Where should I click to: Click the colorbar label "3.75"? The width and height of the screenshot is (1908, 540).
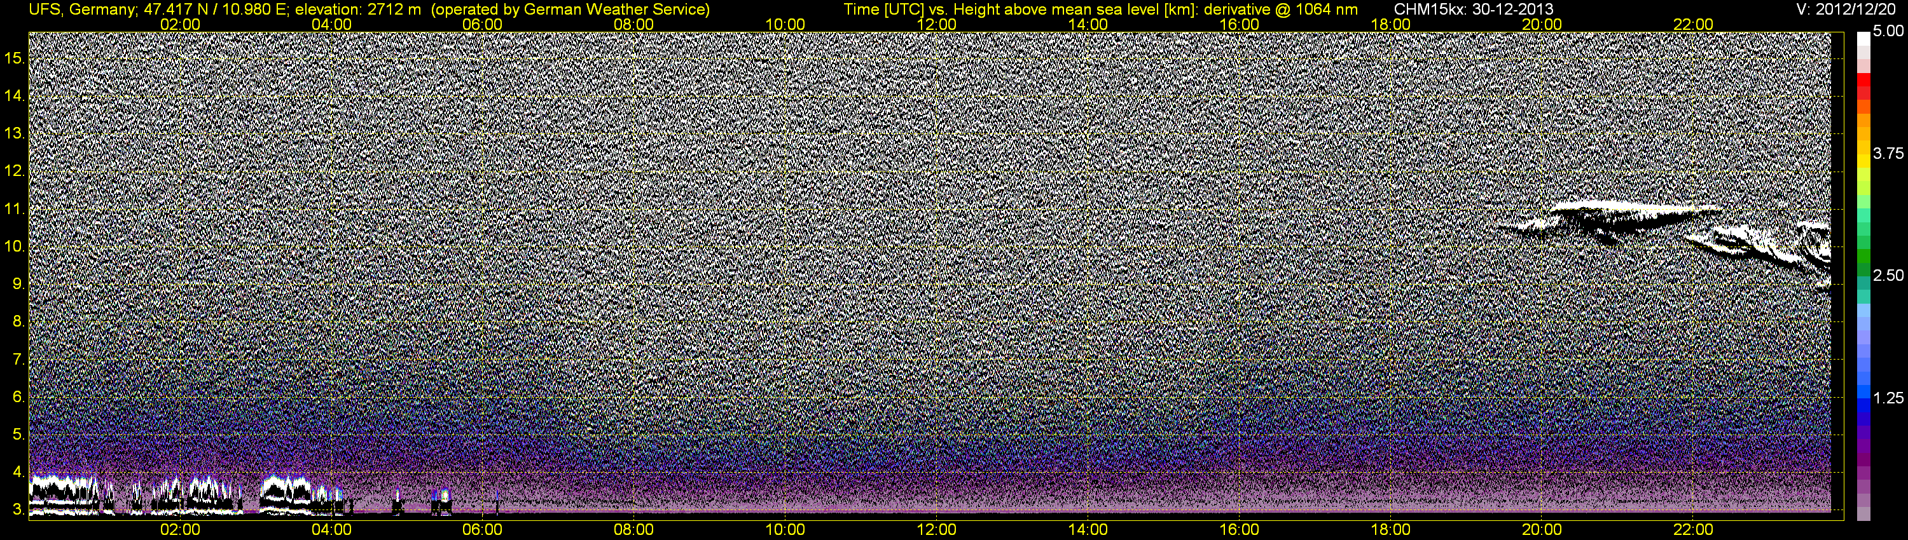tap(1888, 153)
